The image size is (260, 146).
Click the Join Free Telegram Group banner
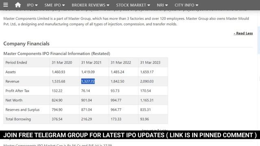coord(130,135)
